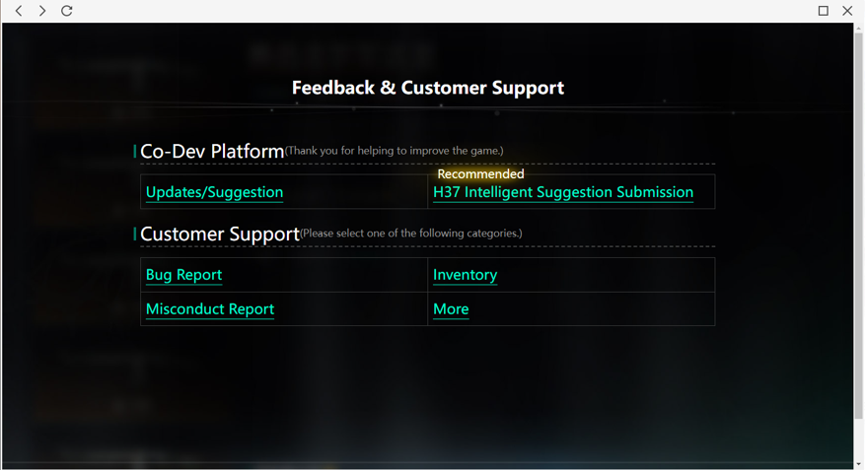The width and height of the screenshot is (865, 470).
Task: Click the 'Thank you for helping' note
Action: coord(395,151)
